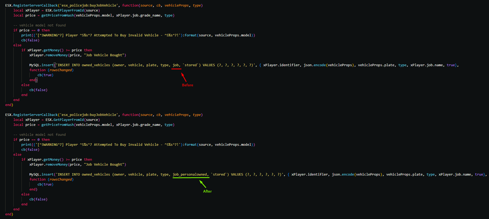Click the red "Before" annotation label
Screen dimensions: 489x219
coord(188,85)
